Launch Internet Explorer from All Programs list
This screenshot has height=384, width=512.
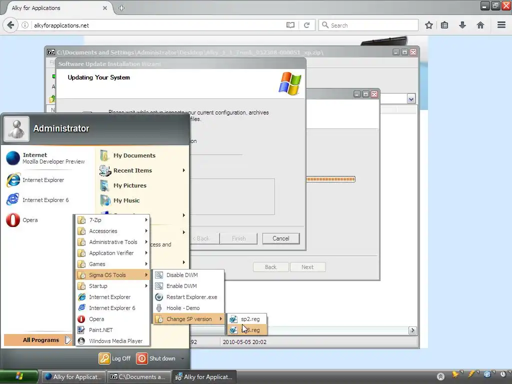tap(112, 297)
